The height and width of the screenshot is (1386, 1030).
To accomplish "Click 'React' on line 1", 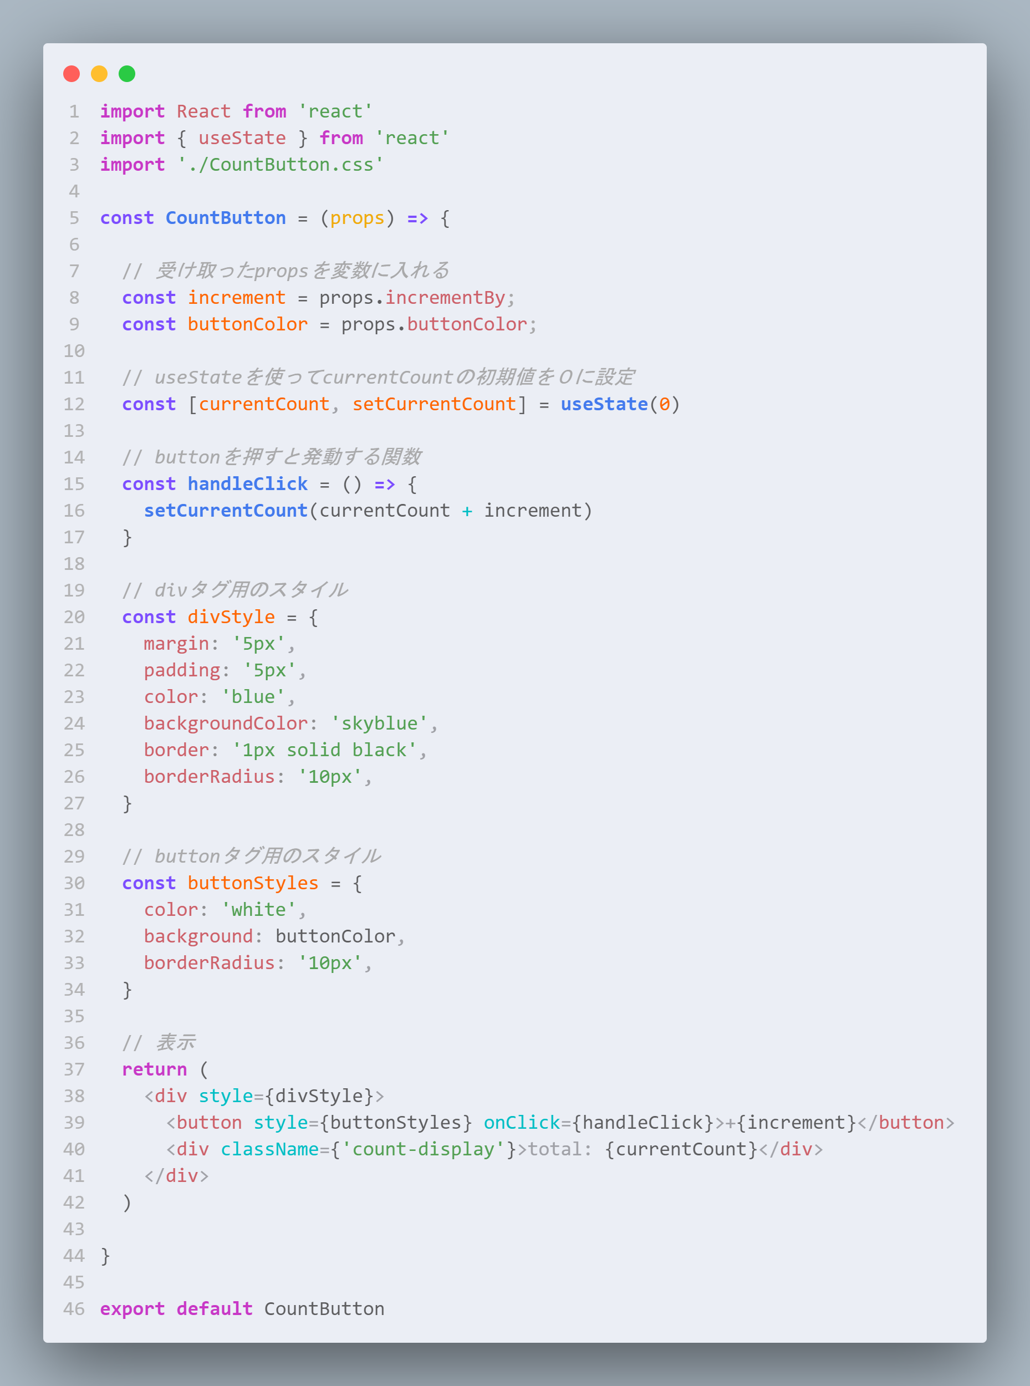I will point(204,111).
